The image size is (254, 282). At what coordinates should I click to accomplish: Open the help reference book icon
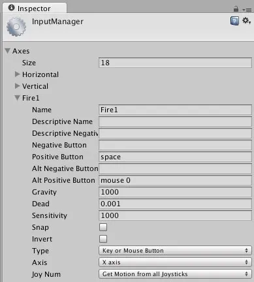pos(234,21)
